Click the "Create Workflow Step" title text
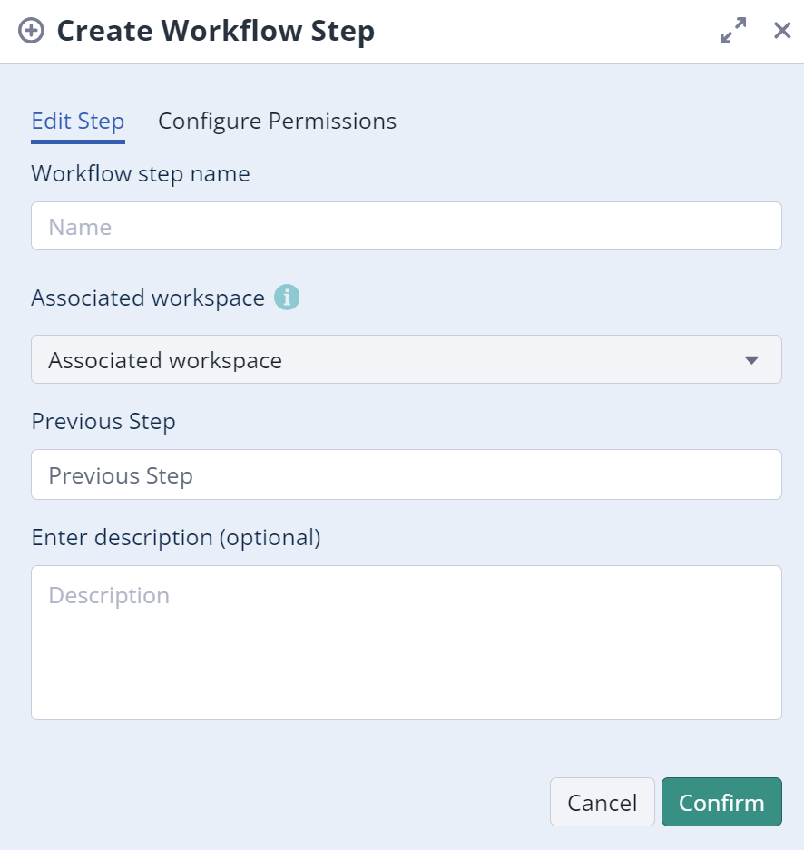The width and height of the screenshot is (804, 850). [216, 31]
